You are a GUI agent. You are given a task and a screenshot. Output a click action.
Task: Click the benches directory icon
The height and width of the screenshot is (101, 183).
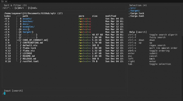(x=20, y=22)
